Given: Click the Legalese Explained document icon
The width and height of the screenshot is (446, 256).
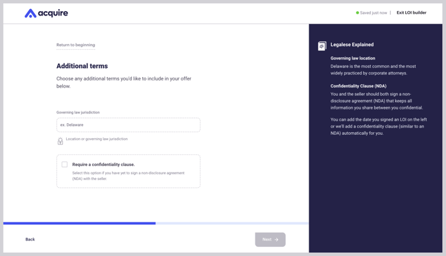Looking at the screenshot, I should click(x=322, y=46).
